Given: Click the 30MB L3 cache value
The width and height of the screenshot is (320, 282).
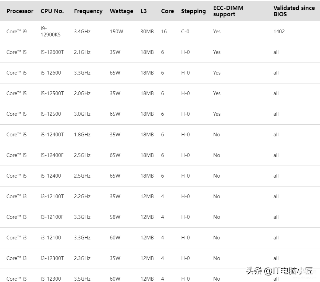Looking at the screenshot, I should [147, 32].
